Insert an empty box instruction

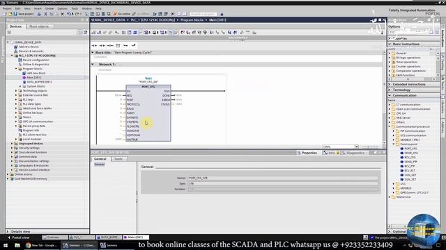pos(118,45)
